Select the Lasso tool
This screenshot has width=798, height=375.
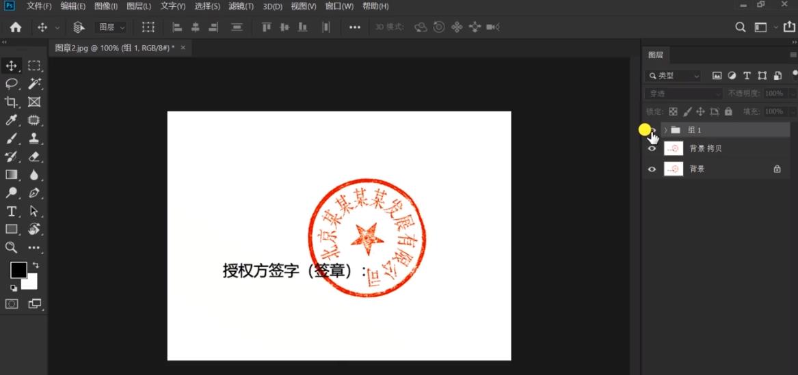12,84
